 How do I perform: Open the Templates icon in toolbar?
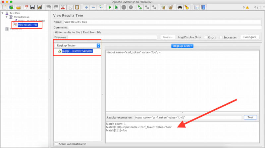coord(11,7)
